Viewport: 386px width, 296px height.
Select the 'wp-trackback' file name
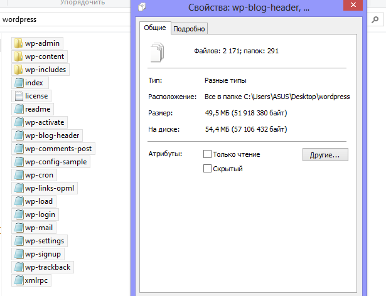click(48, 267)
